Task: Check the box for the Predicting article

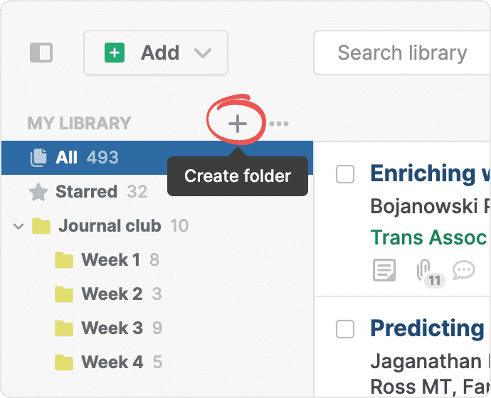Action: (x=345, y=328)
